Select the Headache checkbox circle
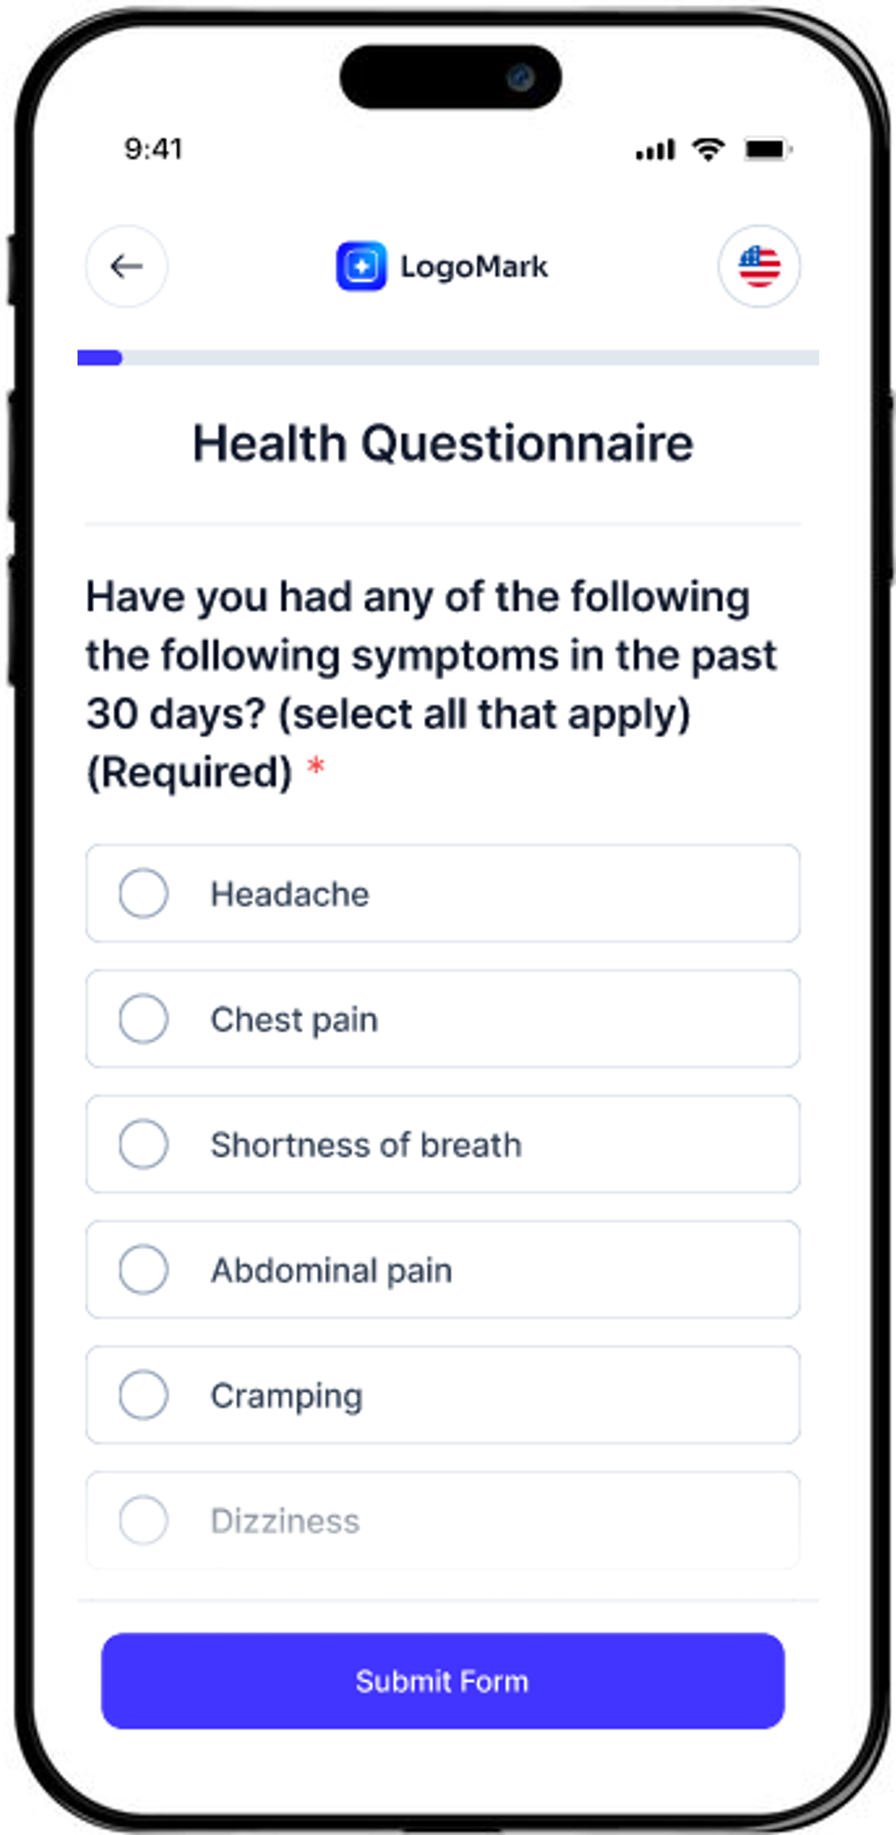896x1835 pixels. [x=144, y=894]
